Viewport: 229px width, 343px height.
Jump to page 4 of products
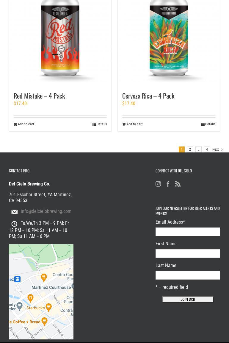point(207,149)
